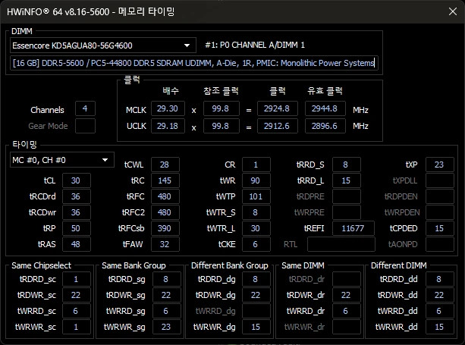Image resolution: width=465 pixels, height=345 pixels.
Task: Click the empty RTL field
Action: pyautogui.click(x=341, y=244)
